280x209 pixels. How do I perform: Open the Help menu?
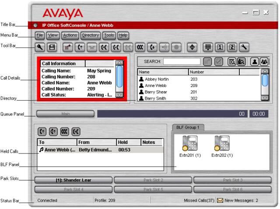click(x=123, y=35)
